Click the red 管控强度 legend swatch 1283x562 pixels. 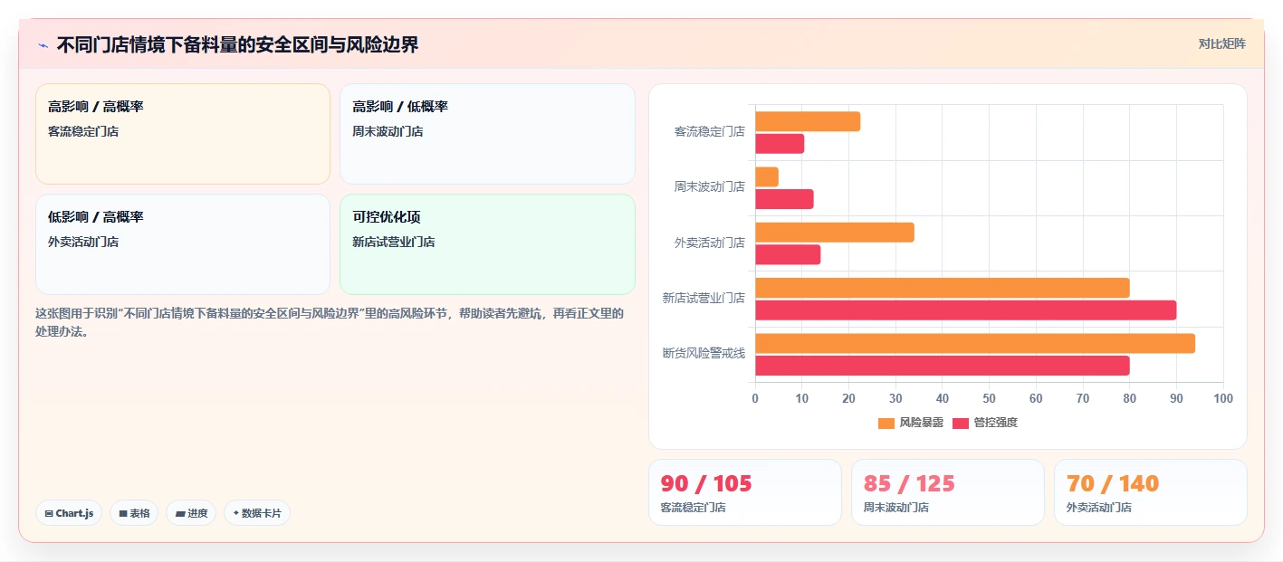(x=961, y=423)
